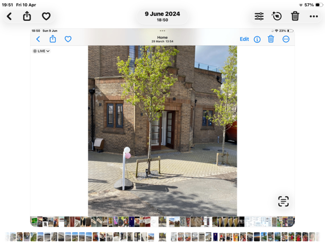Tap the Home location title above the photo
Viewport: 325px width, 244px height.
pos(162,38)
